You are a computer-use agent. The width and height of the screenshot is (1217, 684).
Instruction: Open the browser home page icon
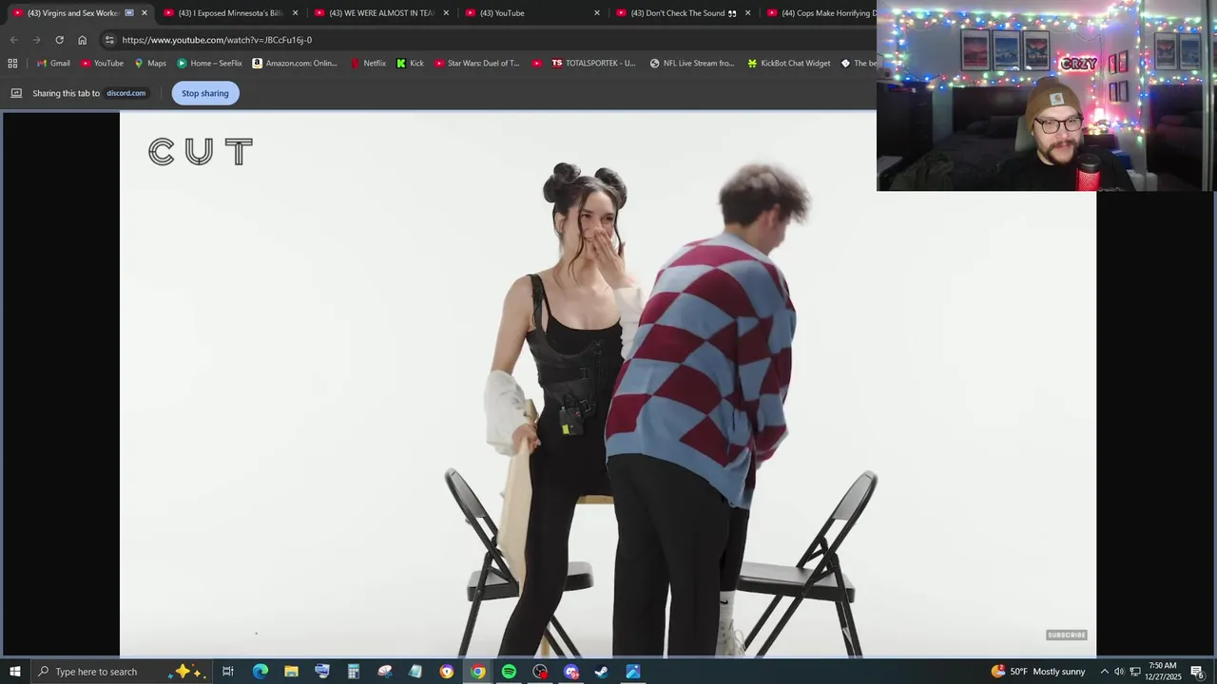(82, 40)
